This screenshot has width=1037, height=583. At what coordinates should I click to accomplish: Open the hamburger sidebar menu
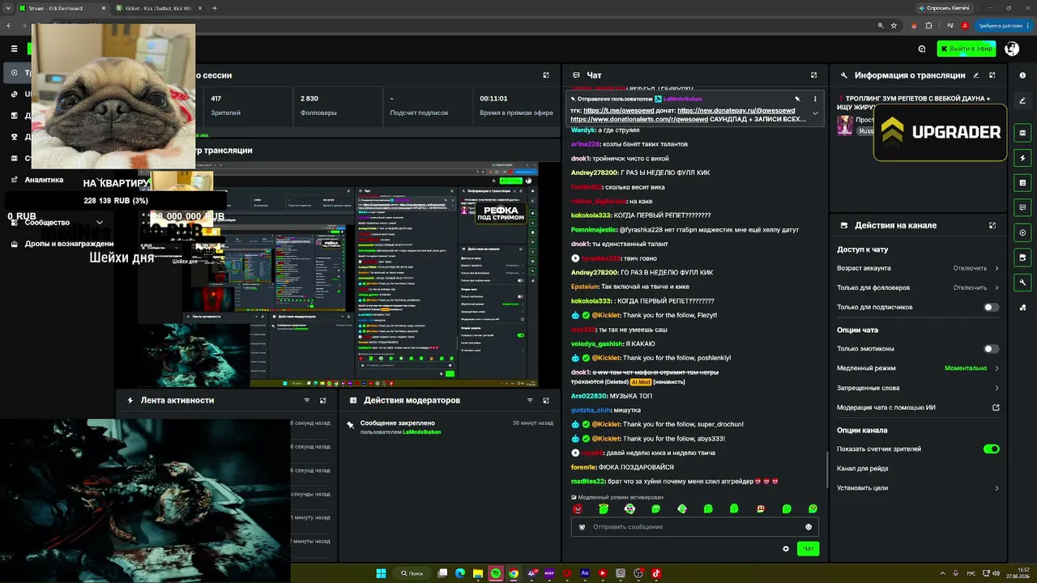(x=14, y=49)
